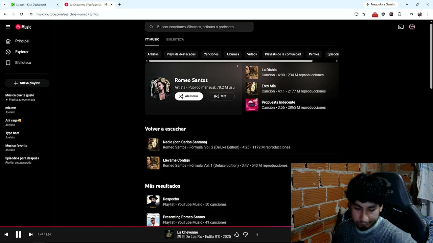Viewport: 433px width, 243px height.
Task: Open the song Eres Mía
Action: tap(269, 86)
